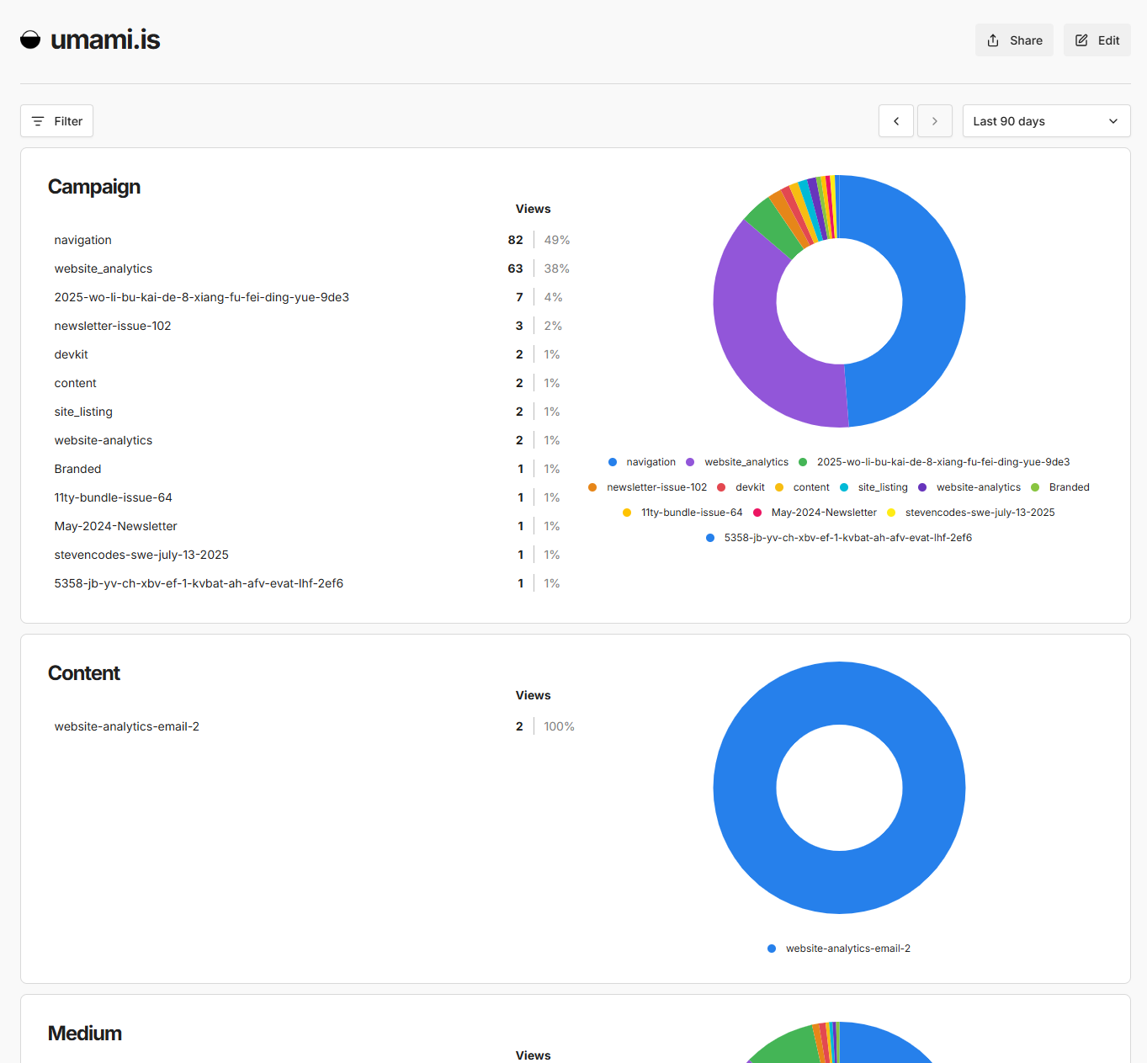Go to previous date range arrow

[895, 121]
